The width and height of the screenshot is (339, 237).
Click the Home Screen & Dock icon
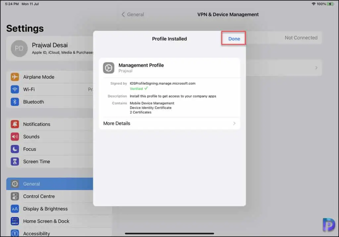coord(15,221)
